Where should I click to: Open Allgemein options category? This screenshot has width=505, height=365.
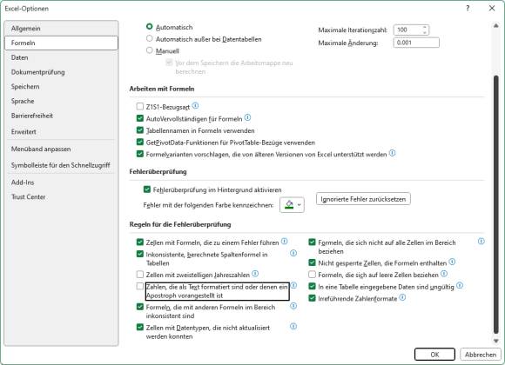61,29
